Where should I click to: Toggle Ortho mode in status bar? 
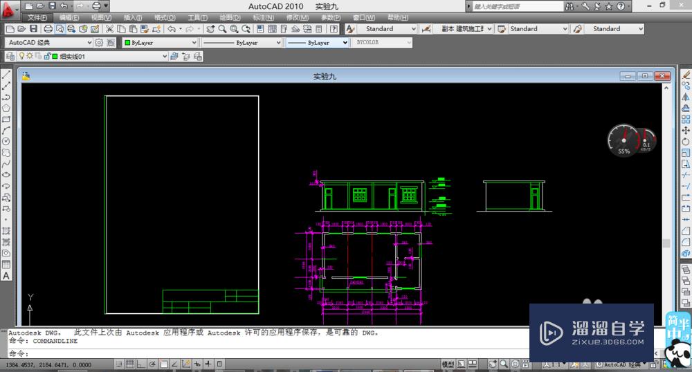pos(140,364)
